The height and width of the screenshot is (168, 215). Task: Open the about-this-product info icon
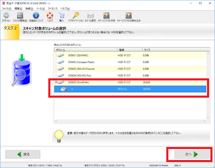pos(36,16)
